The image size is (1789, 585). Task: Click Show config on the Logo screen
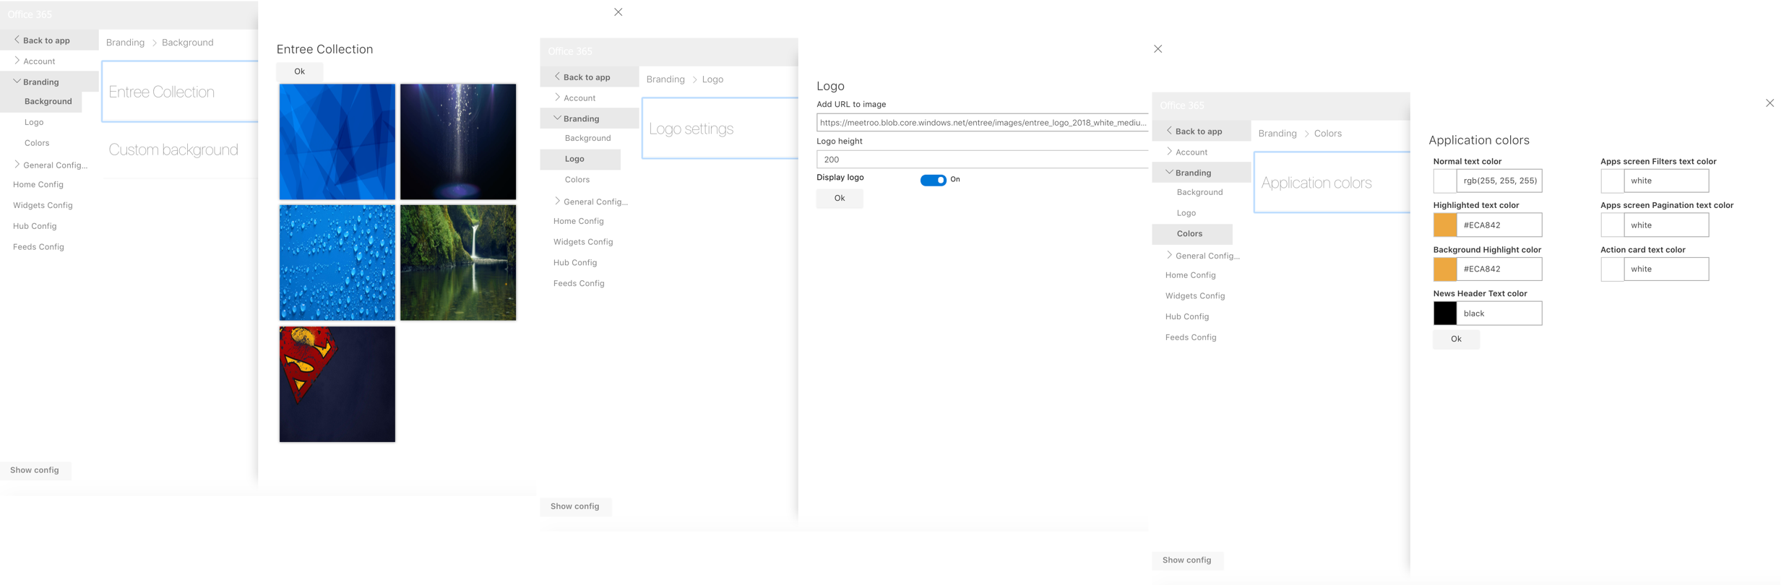point(575,506)
